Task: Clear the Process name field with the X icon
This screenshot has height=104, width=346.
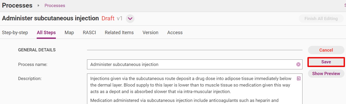Action: click(298, 64)
